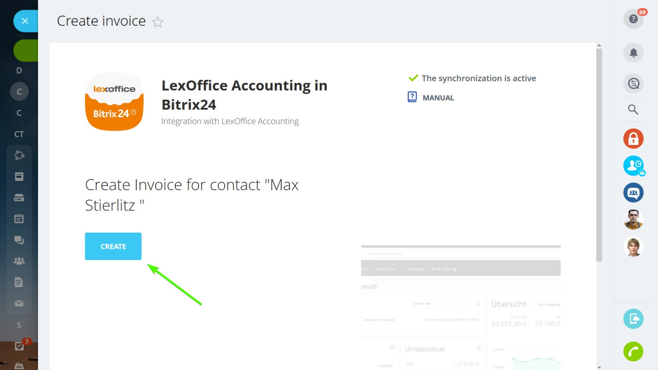Click the CREATE invoice button
Screen dimensions: 658x370
113,246
